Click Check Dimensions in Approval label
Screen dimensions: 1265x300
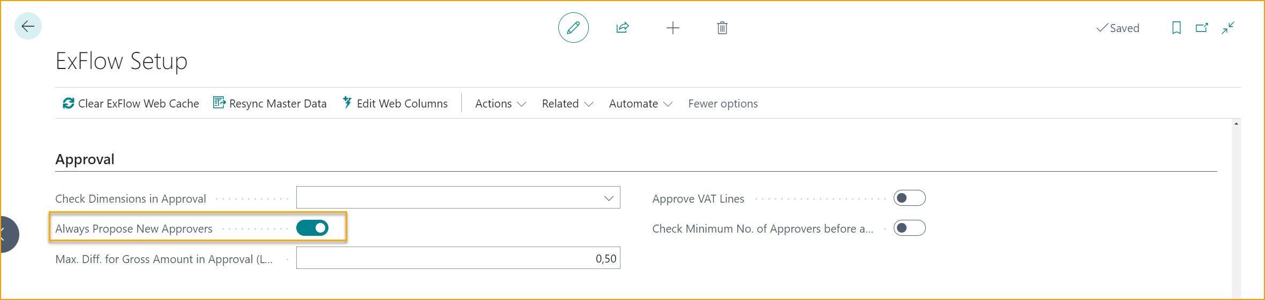(131, 199)
